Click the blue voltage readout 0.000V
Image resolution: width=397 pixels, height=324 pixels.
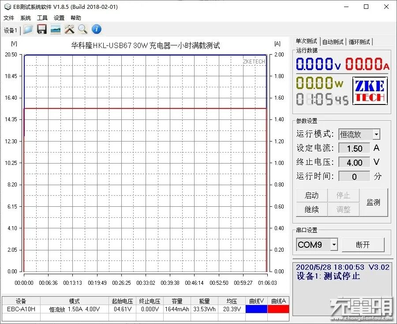tap(318, 64)
